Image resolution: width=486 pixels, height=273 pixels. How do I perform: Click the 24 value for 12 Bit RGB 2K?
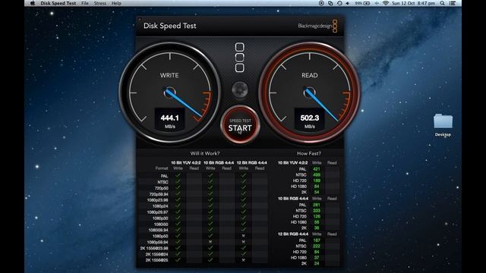click(317, 263)
